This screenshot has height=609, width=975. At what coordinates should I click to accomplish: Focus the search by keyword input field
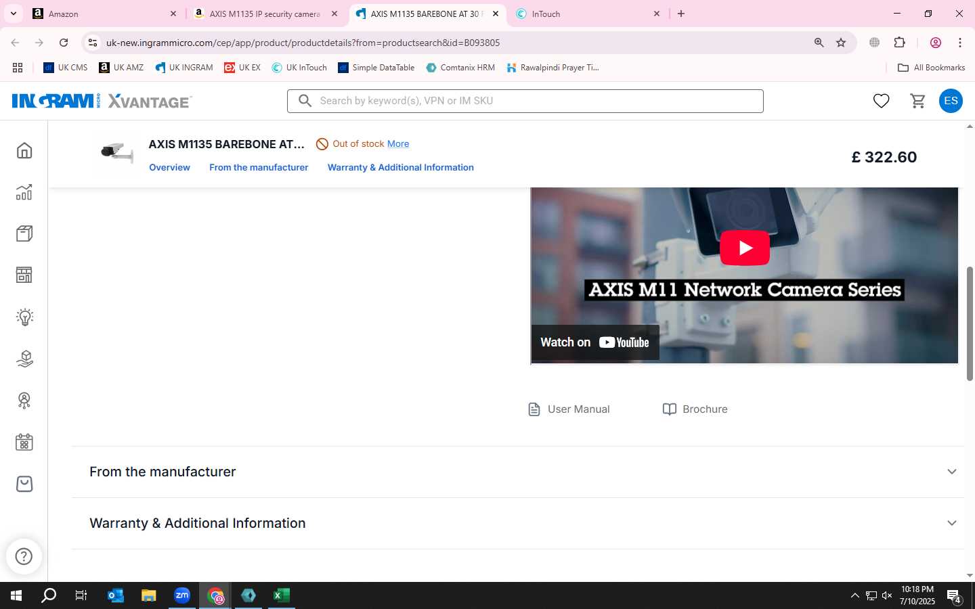[x=525, y=101]
